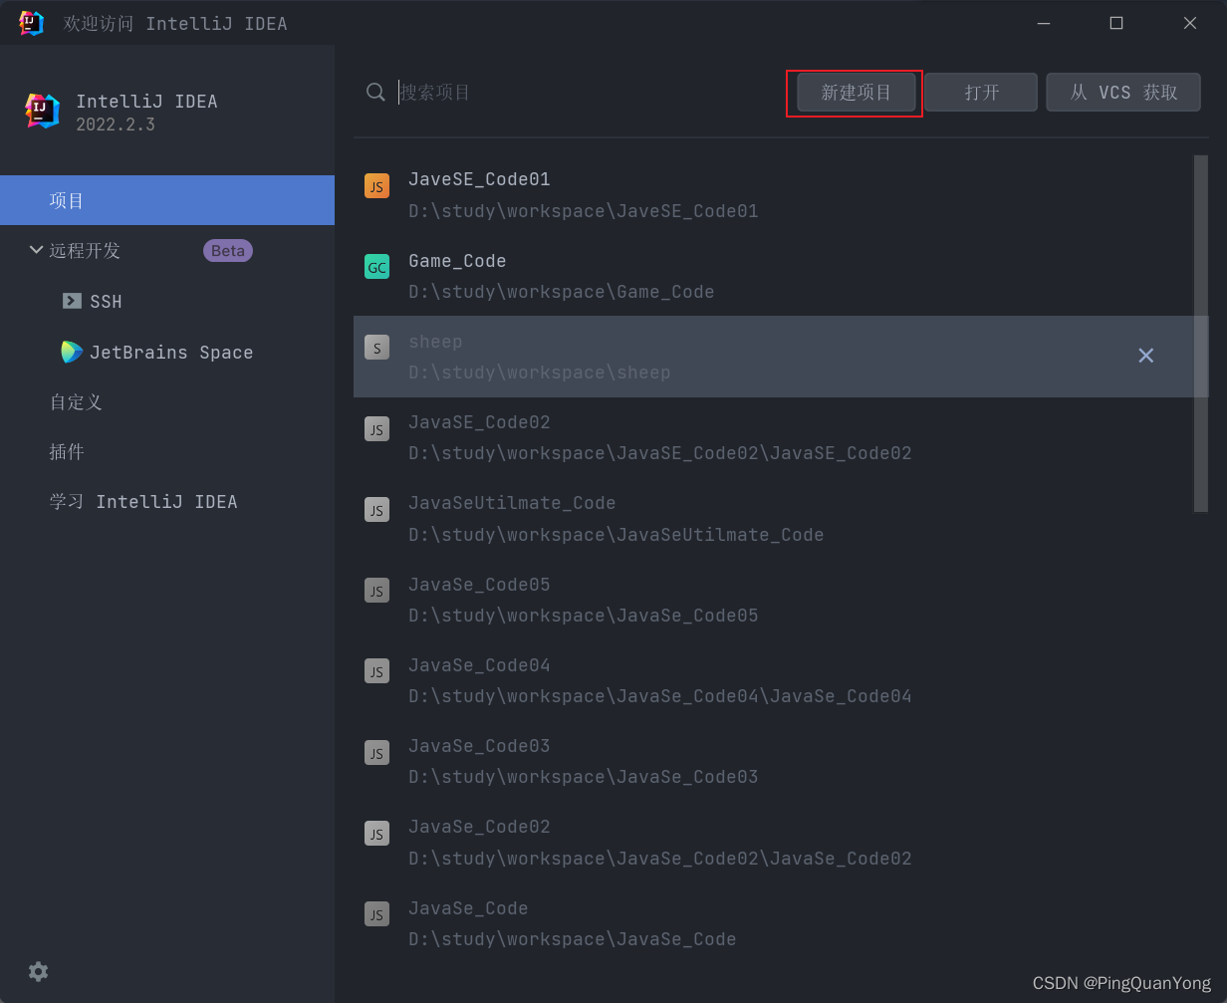1227x1003 pixels.
Task: Click the JavaSe_Code03 project JS icon
Action: 376,753
